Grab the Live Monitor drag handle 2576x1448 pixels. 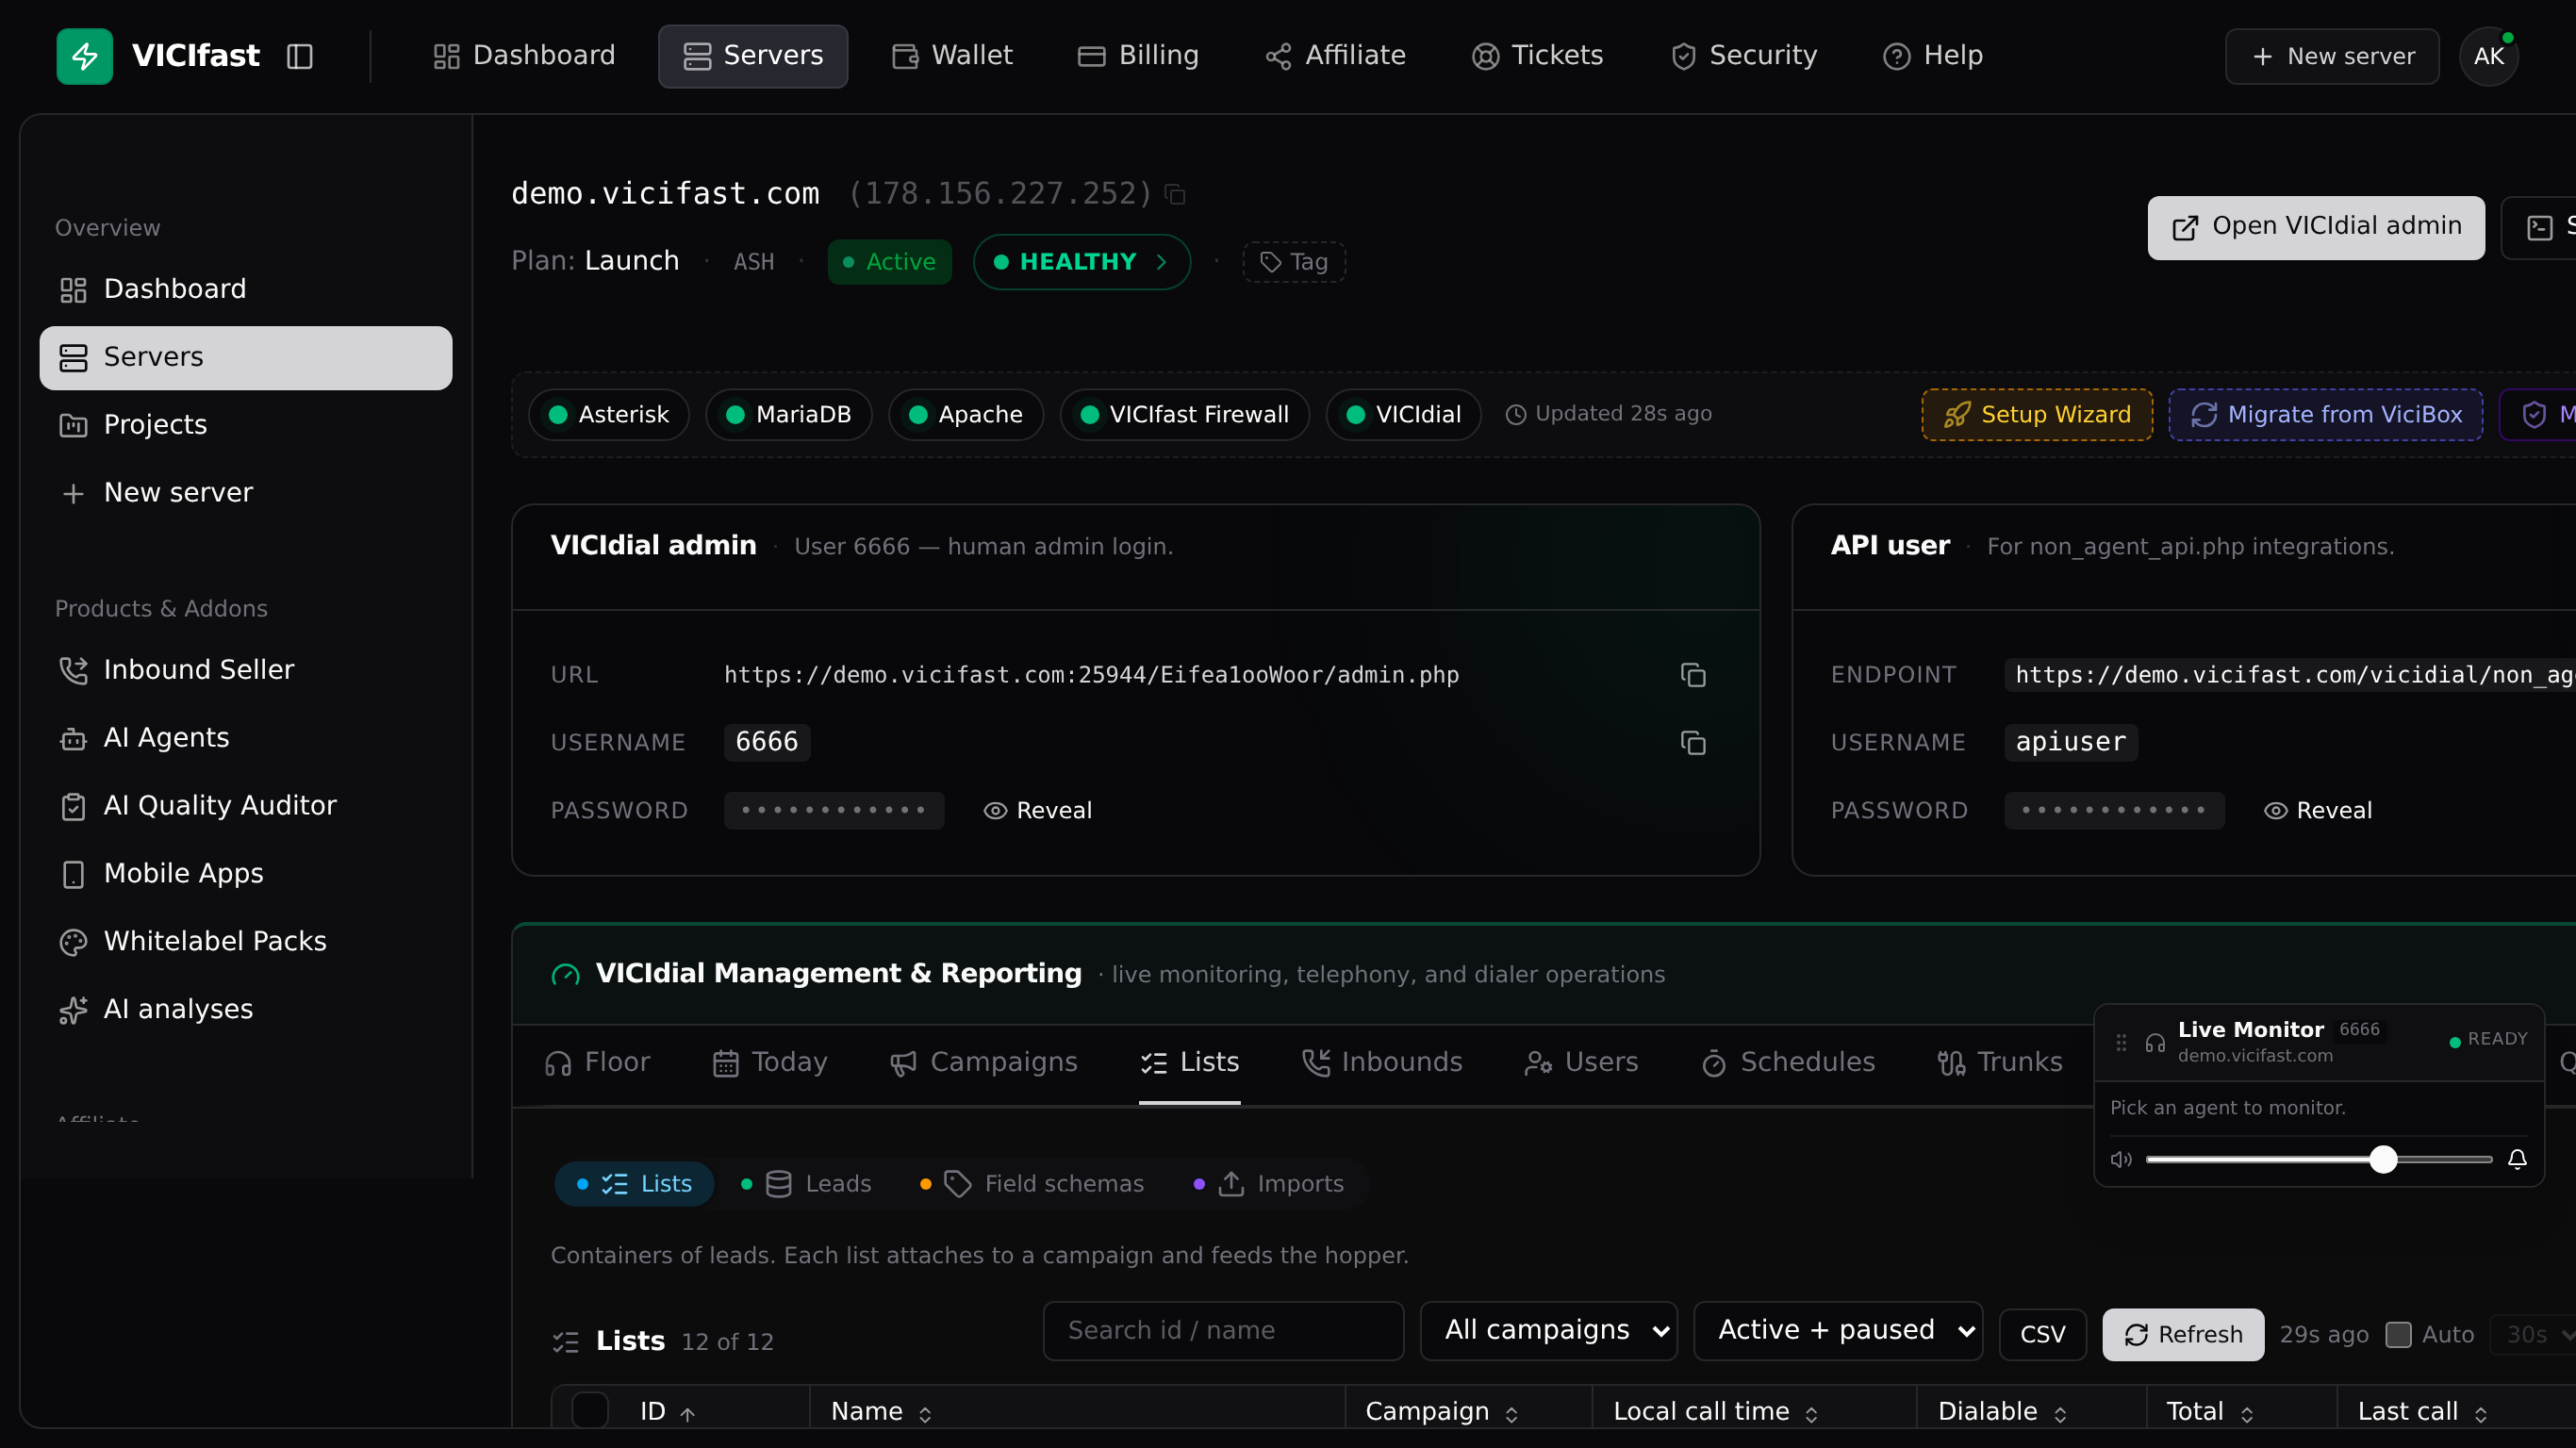(x=2121, y=1042)
